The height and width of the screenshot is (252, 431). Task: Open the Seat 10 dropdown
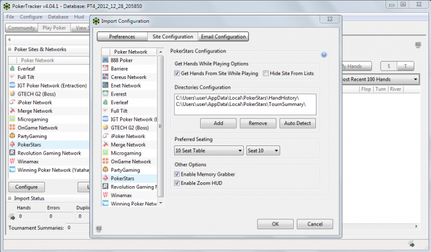click(x=263, y=150)
